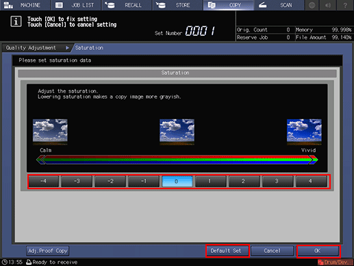354x266 pixels.
Task: Click the Vivid label
Action: click(x=308, y=150)
